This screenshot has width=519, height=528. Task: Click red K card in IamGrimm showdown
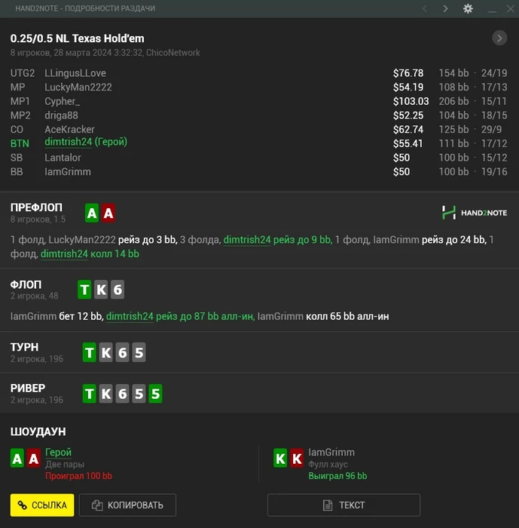[297, 458]
